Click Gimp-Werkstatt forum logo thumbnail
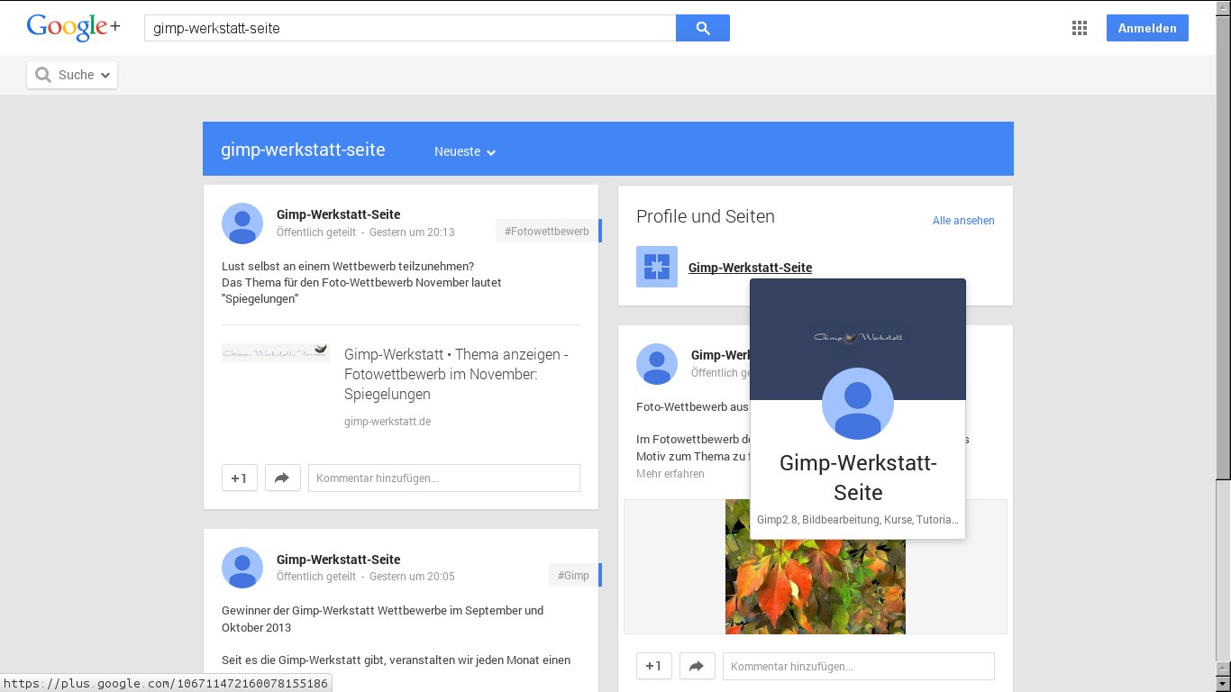 click(x=275, y=352)
